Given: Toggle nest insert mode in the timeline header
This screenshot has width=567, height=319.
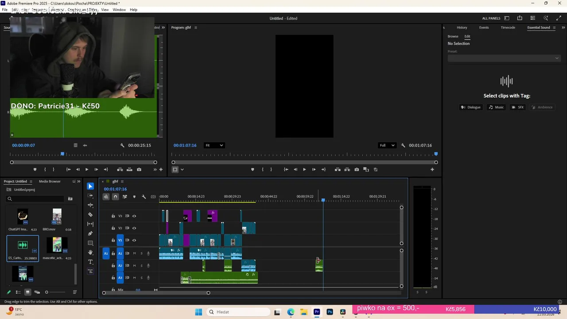Looking at the screenshot, I should (x=106, y=197).
